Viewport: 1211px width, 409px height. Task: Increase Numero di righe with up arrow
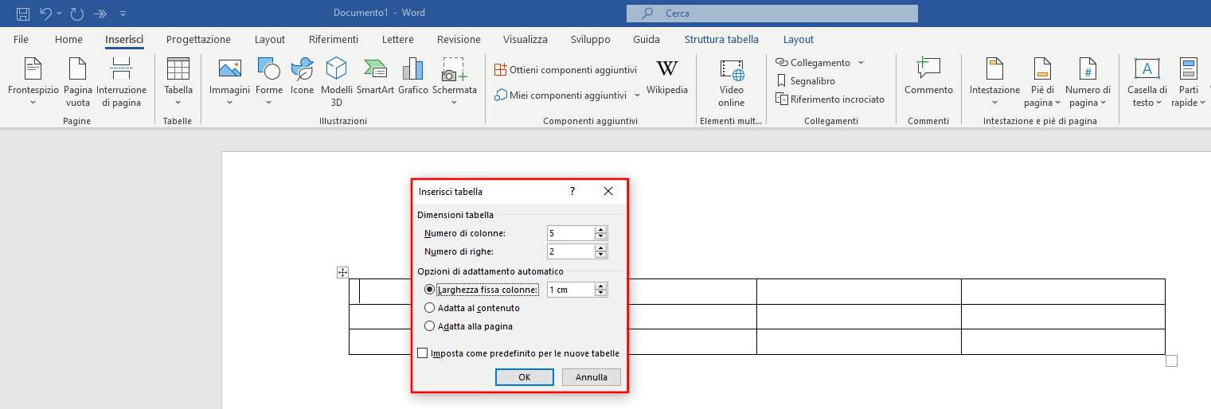(x=601, y=247)
